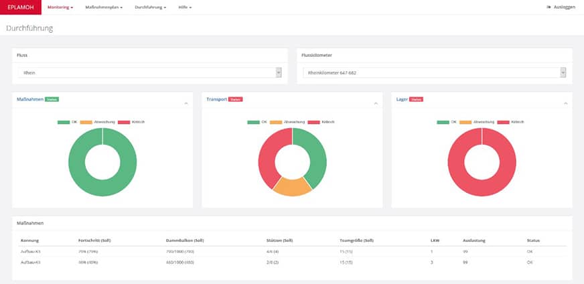Click the green segment of Transport donut
Image resolution: width=584 pixels, height=284 pixels.
tap(317, 155)
